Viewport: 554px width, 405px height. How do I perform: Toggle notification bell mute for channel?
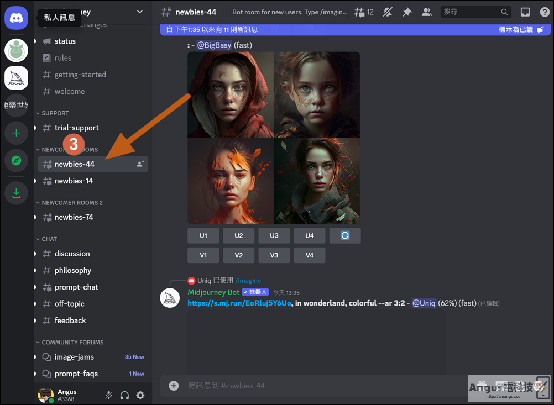coord(388,12)
